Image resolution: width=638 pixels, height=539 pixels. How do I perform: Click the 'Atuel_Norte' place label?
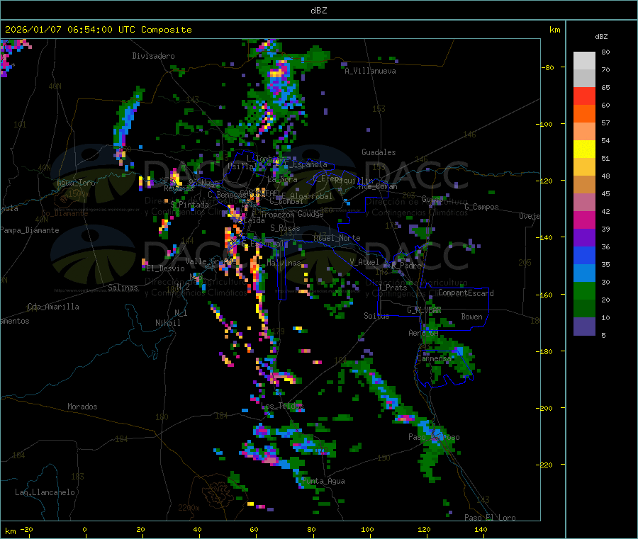(337, 238)
